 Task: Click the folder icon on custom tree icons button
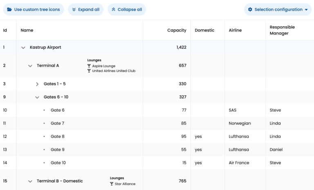click(9, 9)
